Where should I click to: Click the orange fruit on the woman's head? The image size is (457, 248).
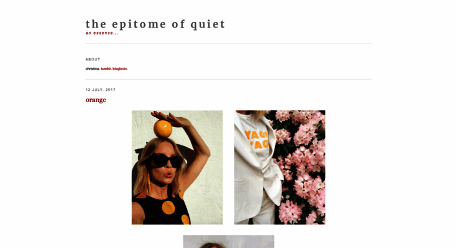(x=163, y=129)
